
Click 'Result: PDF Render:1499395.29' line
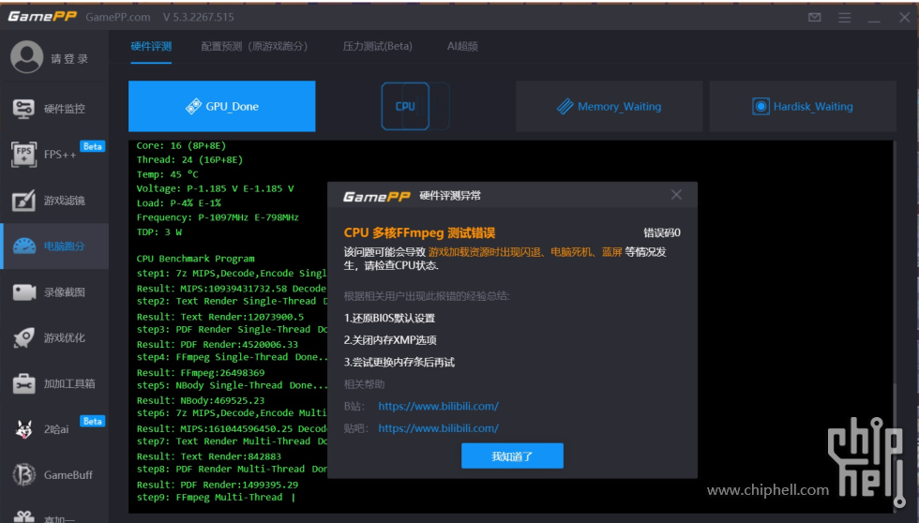(x=217, y=485)
